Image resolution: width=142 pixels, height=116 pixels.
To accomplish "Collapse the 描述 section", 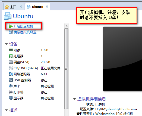I will coord(6,110).
